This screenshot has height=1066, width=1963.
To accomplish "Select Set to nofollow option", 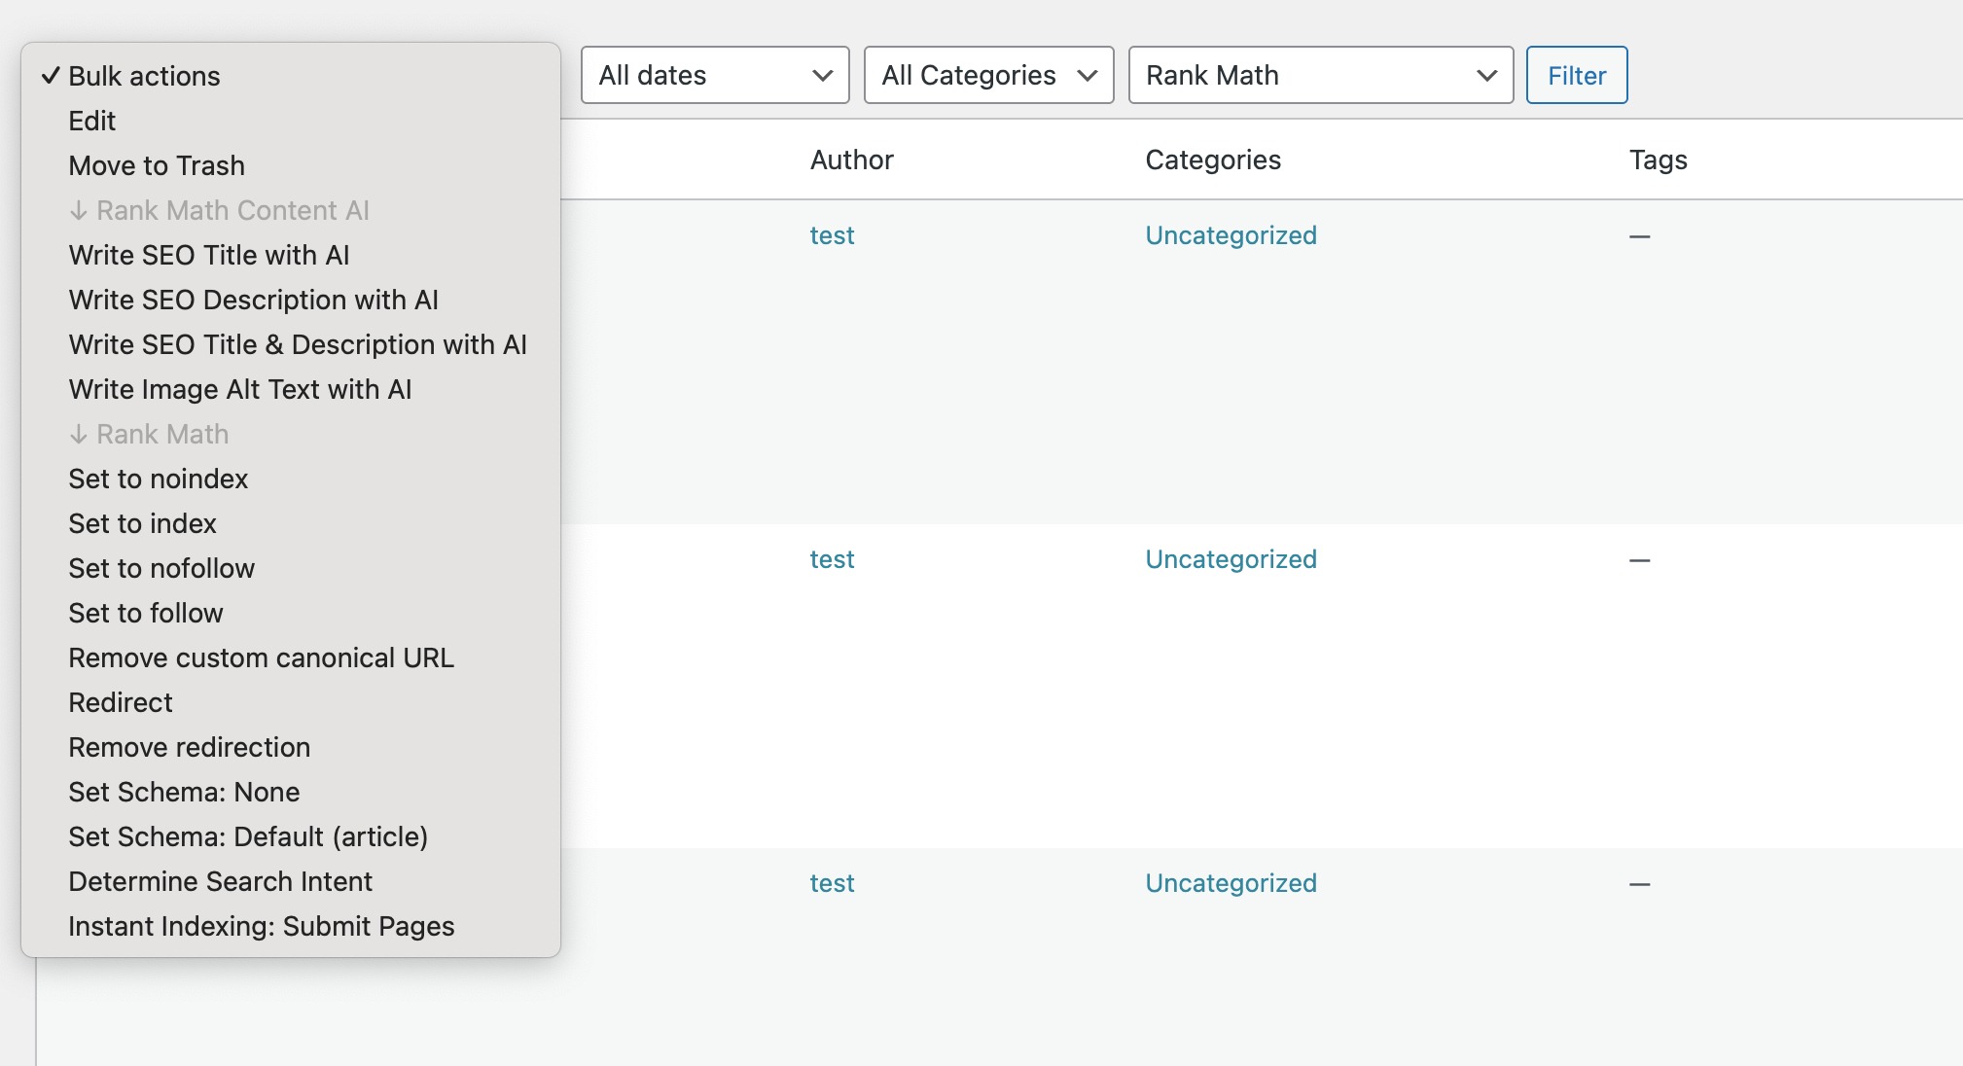I will [x=161, y=568].
